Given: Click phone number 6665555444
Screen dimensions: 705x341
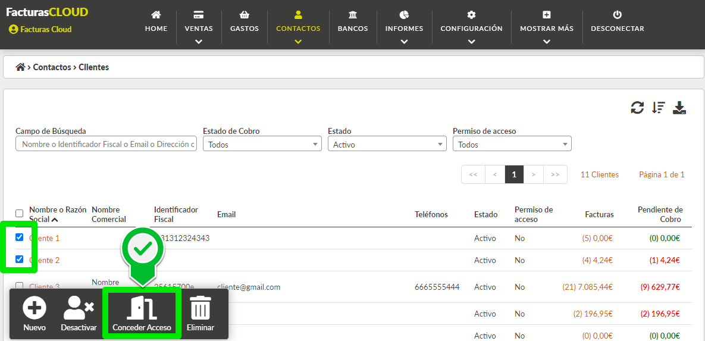Looking at the screenshot, I should pos(437,287).
